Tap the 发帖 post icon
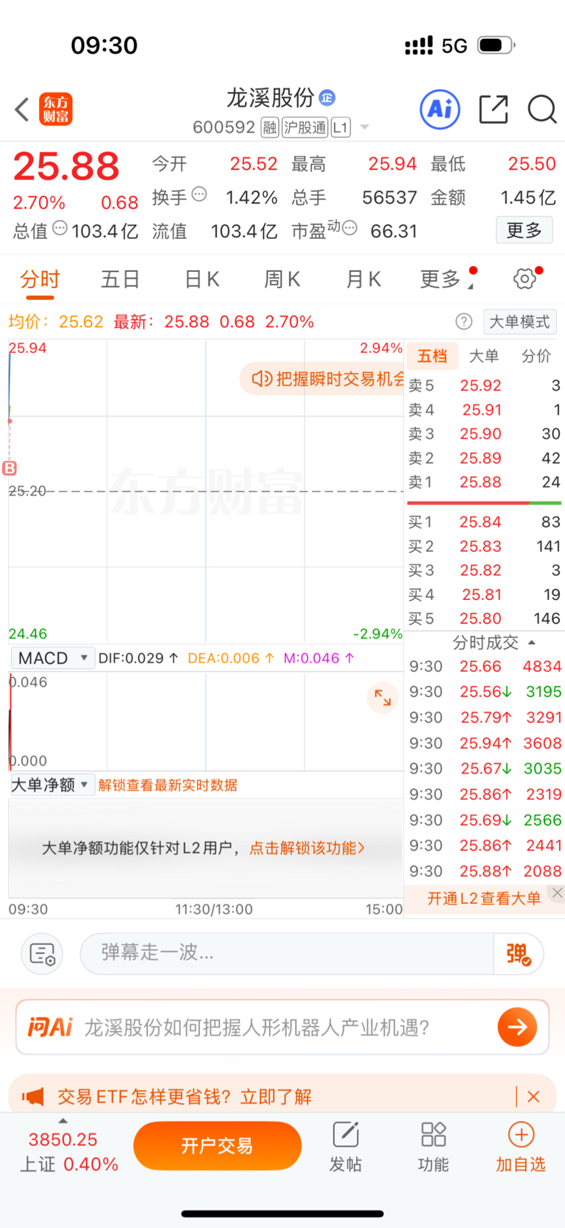The height and width of the screenshot is (1228, 565). (x=346, y=1147)
